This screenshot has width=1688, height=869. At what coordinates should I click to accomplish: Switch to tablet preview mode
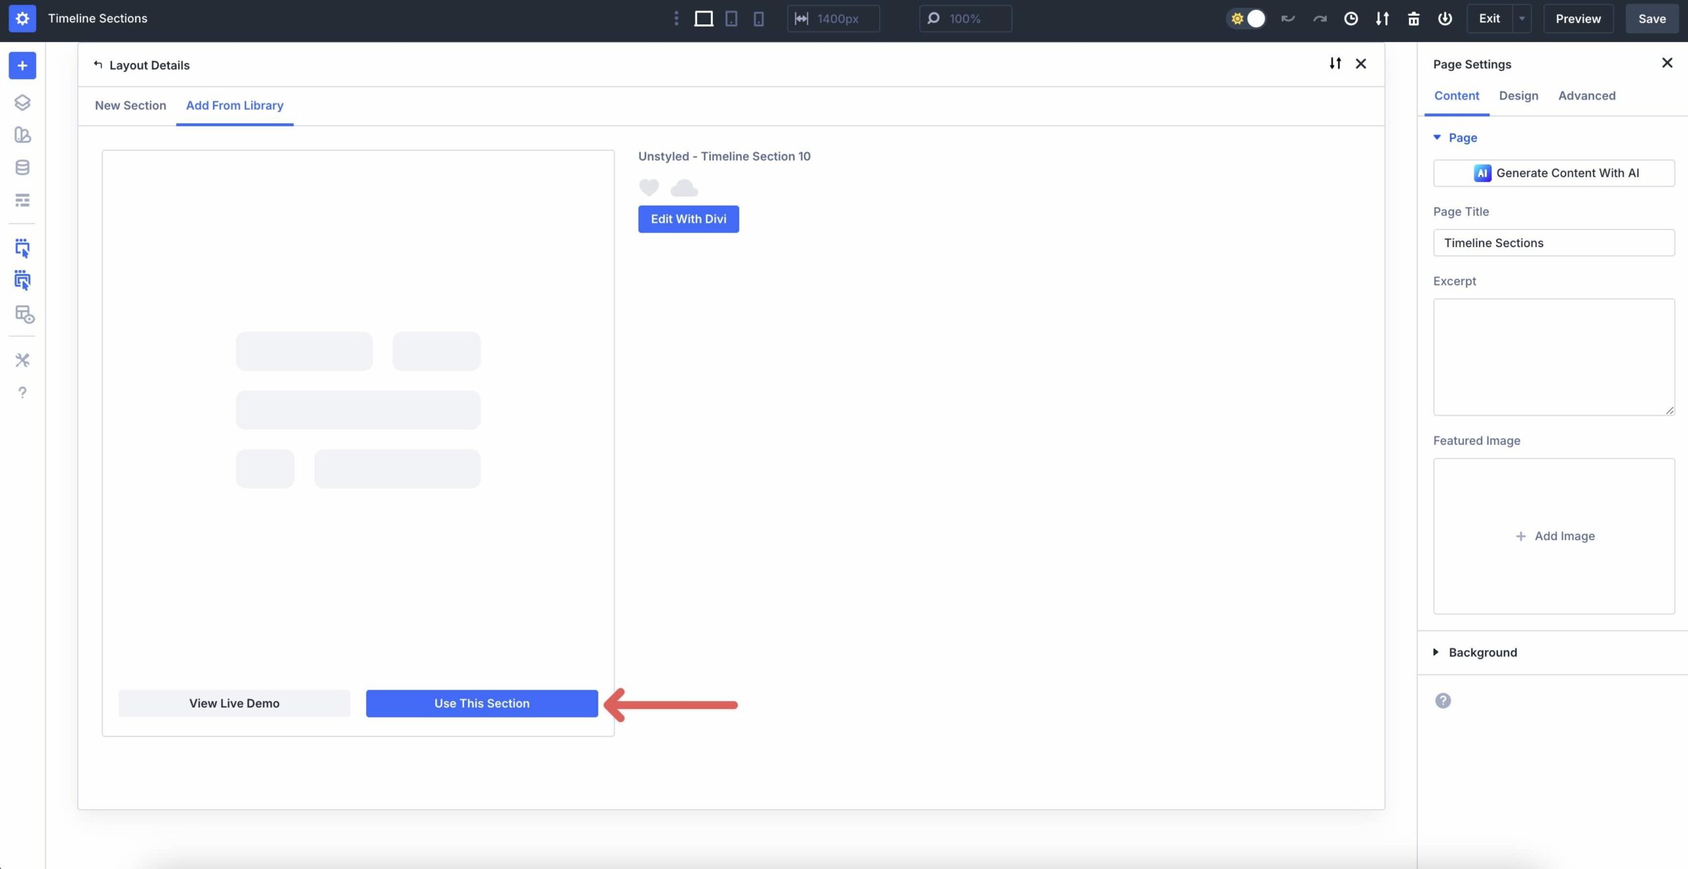click(731, 18)
